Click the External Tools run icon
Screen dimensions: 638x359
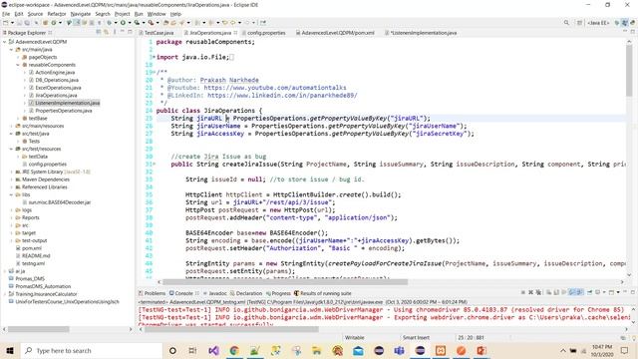point(151,23)
